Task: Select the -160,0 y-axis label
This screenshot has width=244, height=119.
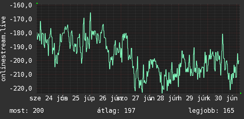Action: 21,5
